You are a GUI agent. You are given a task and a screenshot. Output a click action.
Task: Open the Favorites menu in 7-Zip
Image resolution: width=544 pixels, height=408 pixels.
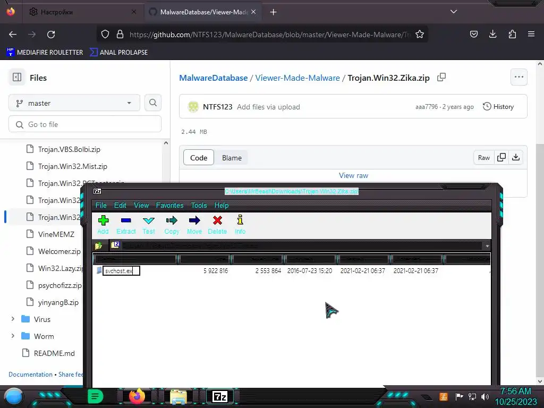point(169,205)
